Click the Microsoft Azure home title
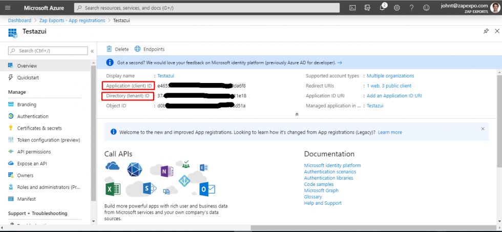502x232 pixels. pos(44,8)
